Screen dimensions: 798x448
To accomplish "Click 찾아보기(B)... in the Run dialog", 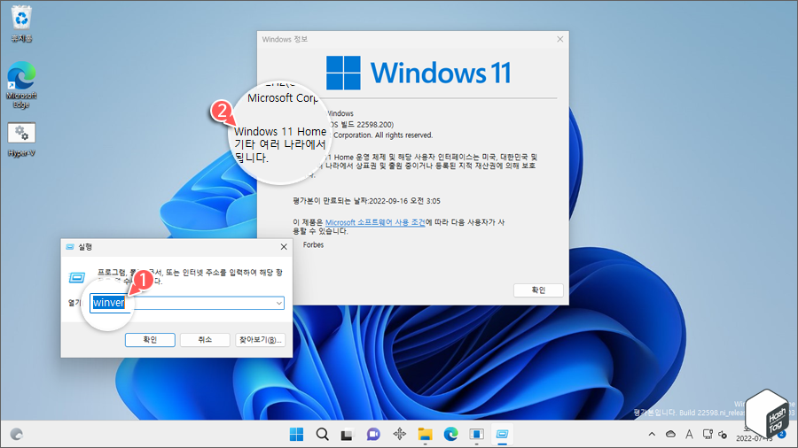I will pyautogui.click(x=260, y=340).
